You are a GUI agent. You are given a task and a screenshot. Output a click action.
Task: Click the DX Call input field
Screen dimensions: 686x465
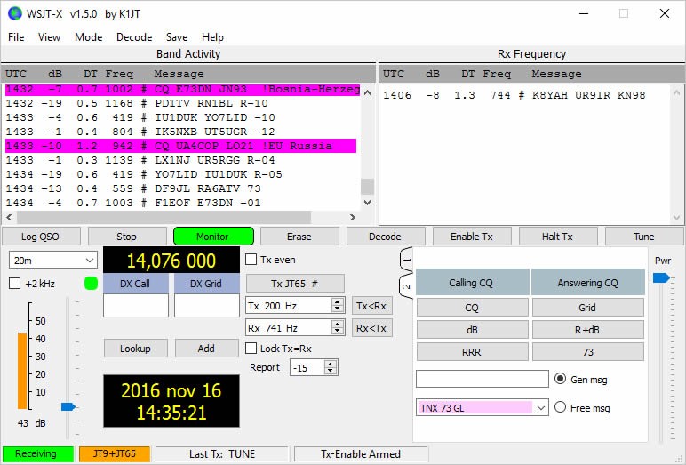pyautogui.click(x=136, y=305)
